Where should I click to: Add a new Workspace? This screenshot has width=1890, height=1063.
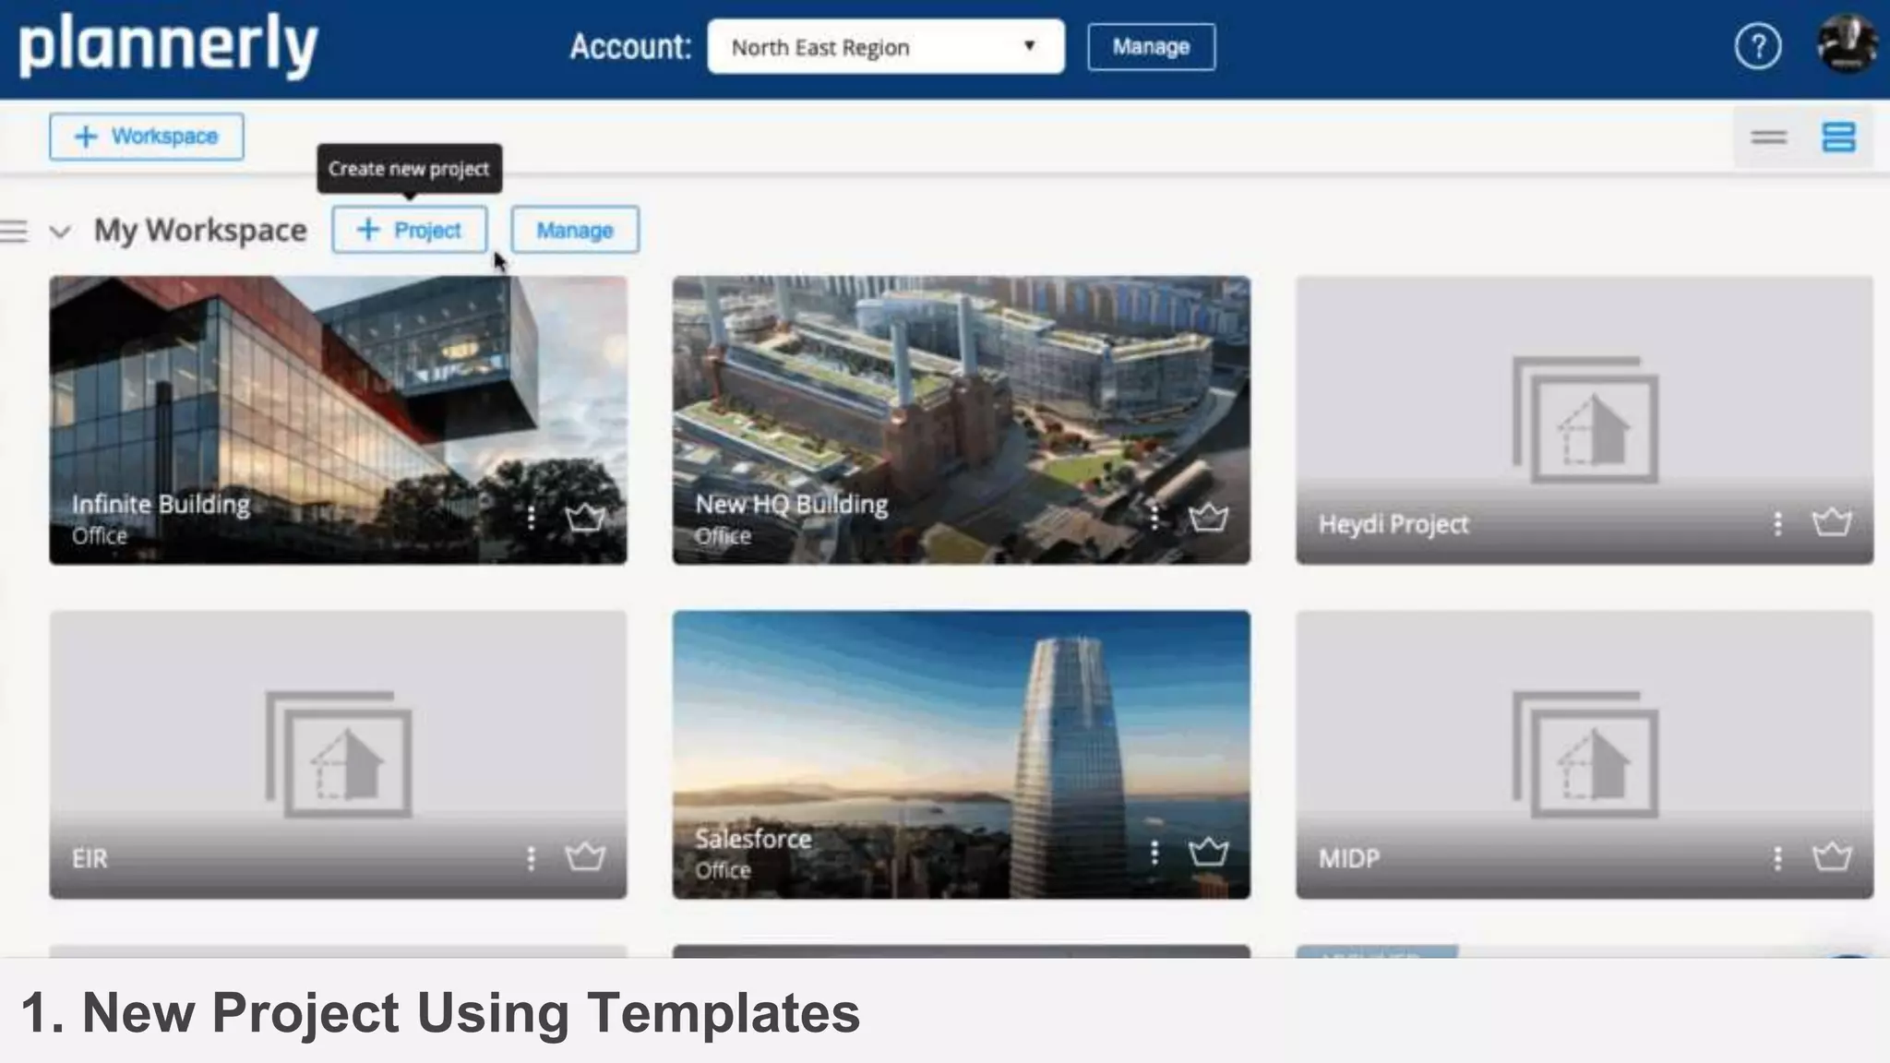coord(147,137)
